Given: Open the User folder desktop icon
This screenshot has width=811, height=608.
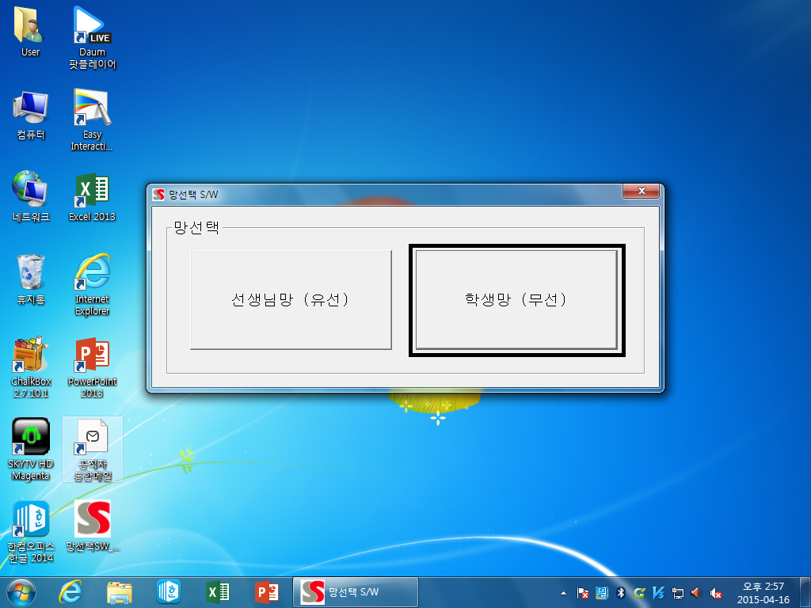Looking at the screenshot, I should click(x=31, y=31).
